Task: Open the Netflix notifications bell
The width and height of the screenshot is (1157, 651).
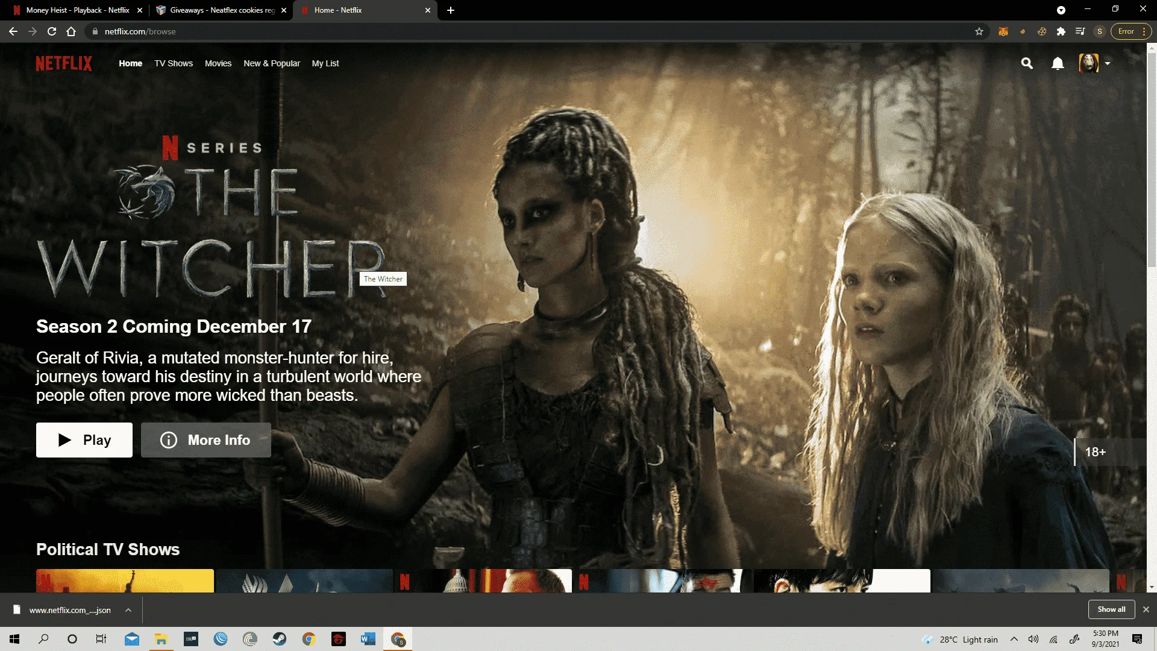Action: click(x=1058, y=63)
